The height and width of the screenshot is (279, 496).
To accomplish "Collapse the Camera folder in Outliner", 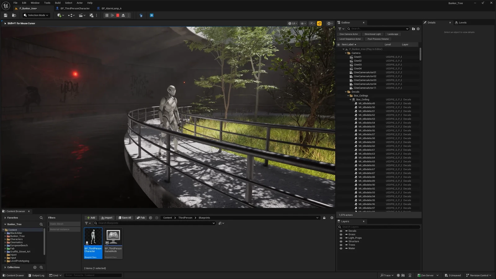I will (346, 53).
